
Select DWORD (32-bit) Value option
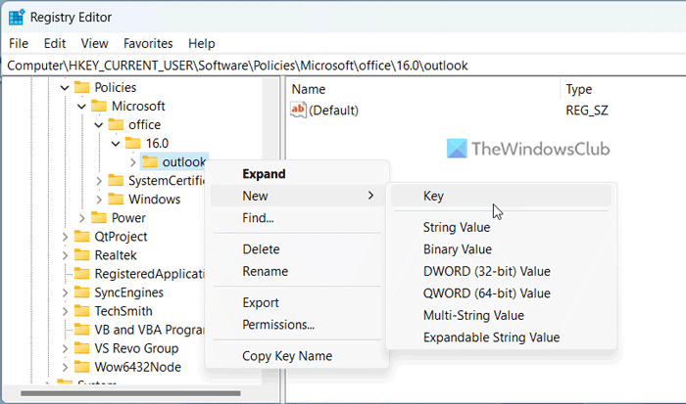(x=501, y=271)
